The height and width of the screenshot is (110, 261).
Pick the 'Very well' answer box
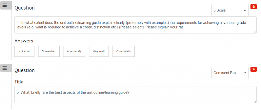click(99, 51)
